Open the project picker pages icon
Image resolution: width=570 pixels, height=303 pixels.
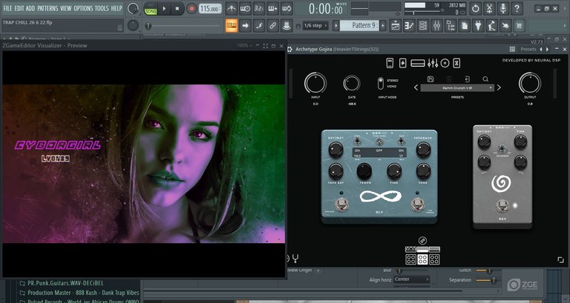coord(464,26)
